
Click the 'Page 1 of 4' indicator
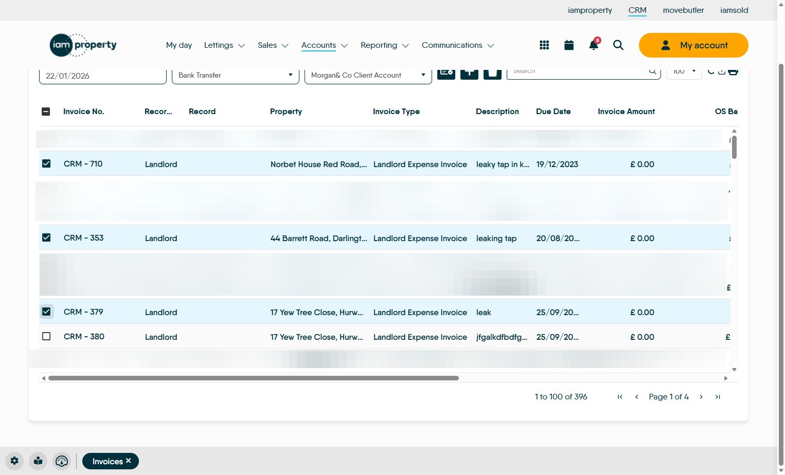click(x=669, y=397)
